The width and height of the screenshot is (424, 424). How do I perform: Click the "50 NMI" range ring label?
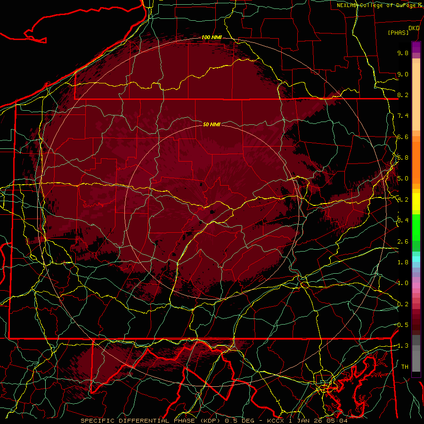pos(212,124)
